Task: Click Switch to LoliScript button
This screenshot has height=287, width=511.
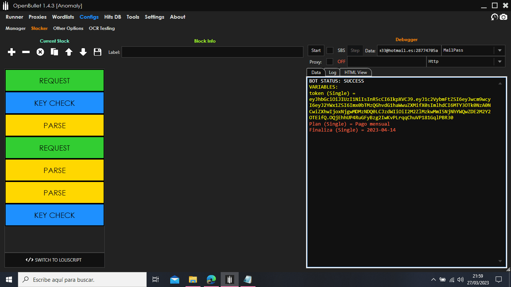Action: pos(55,260)
